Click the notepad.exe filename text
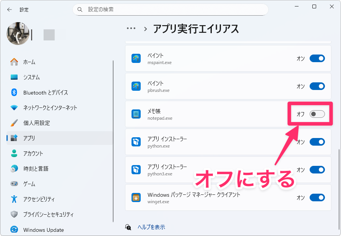The width and height of the screenshot is (341, 236). 160,118
